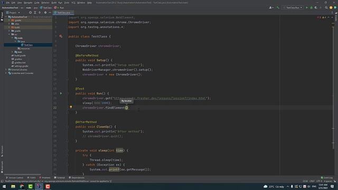This screenshot has height=190, width=338.
Task: Click the orange IDE updates icon
Action: [331, 7]
